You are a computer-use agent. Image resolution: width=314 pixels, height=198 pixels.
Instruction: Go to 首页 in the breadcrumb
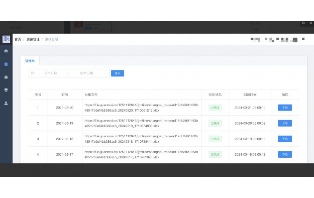click(x=18, y=39)
